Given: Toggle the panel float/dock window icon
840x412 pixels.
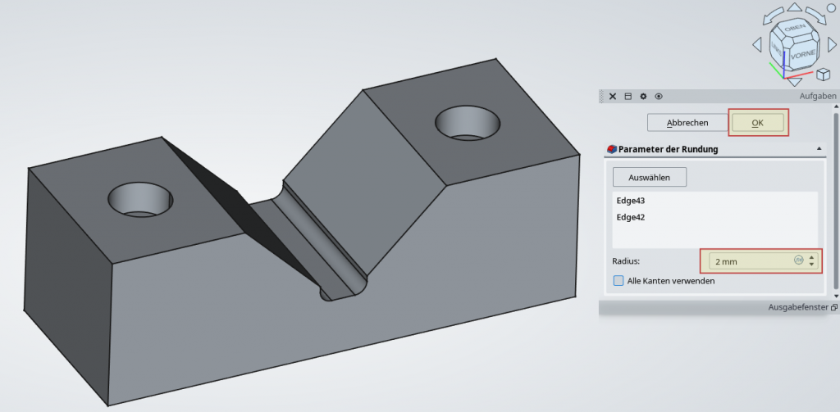Looking at the screenshot, I should [628, 97].
